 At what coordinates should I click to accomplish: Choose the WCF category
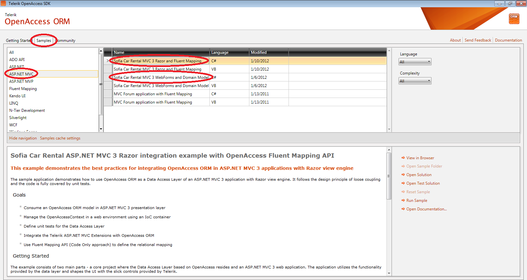pos(53,125)
